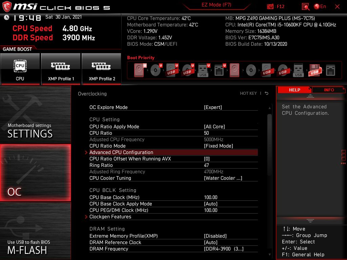
Task: Select the legacy USB hard disk boot icon
Action: 267,70
